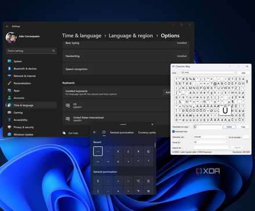Screen dimensions: 255x211
Task: Click Help in Character Map
Action: click(243, 73)
